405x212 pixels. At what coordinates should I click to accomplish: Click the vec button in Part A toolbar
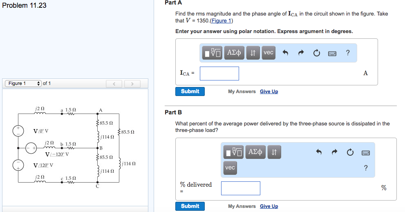tap(269, 53)
